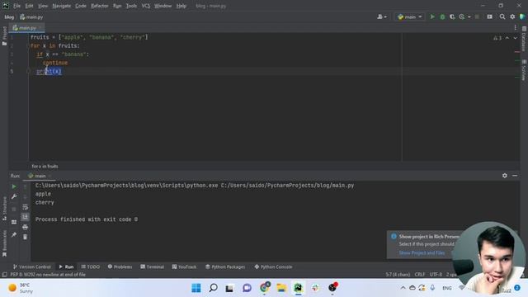Open Search Everywhere magnifier icon
The height and width of the screenshot is (297, 528).
click(x=502, y=16)
